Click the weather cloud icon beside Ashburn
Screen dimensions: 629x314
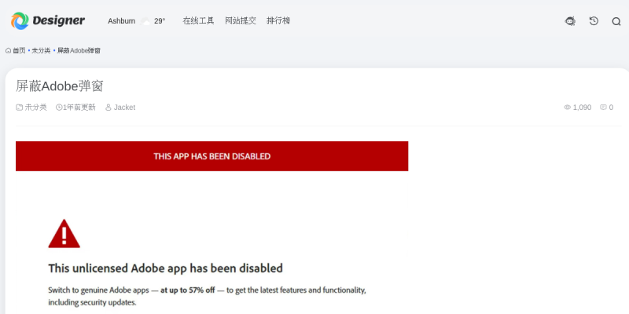[x=146, y=21]
